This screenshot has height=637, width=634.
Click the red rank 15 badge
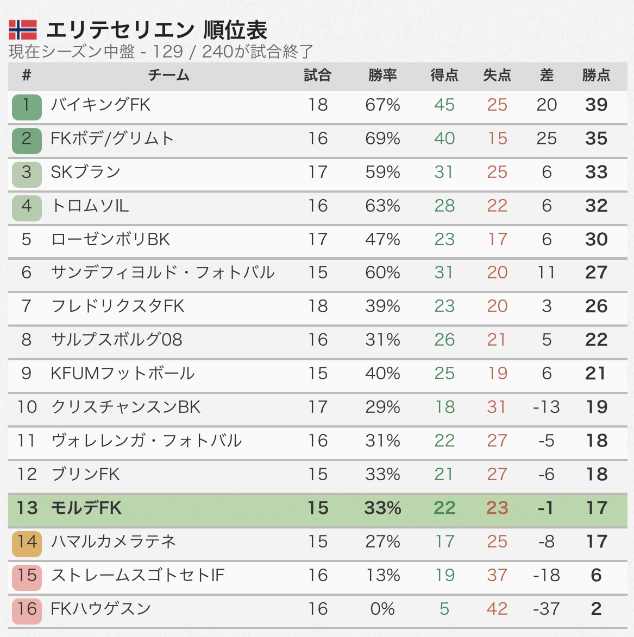tap(27, 576)
